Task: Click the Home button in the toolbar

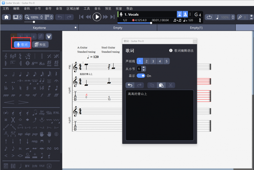Action: [7, 17]
